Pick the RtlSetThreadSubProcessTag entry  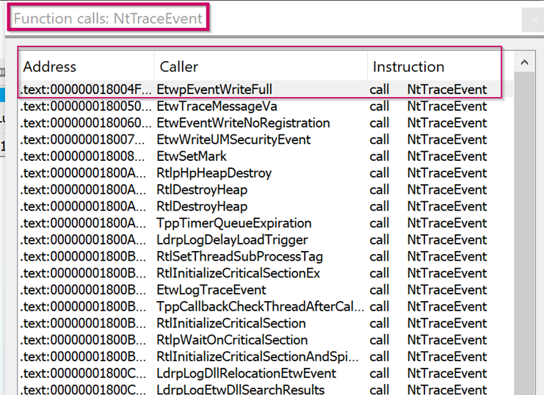[239, 257]
